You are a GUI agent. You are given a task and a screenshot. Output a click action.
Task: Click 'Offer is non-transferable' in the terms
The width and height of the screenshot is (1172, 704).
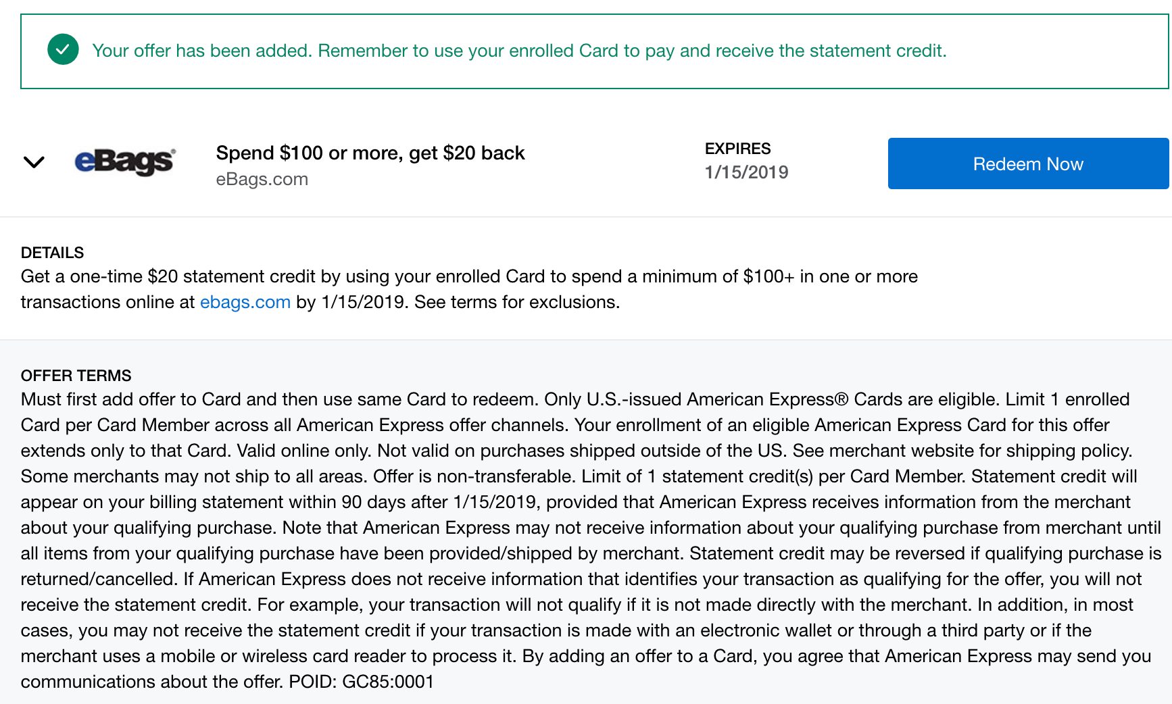click(x=474, y=476)
